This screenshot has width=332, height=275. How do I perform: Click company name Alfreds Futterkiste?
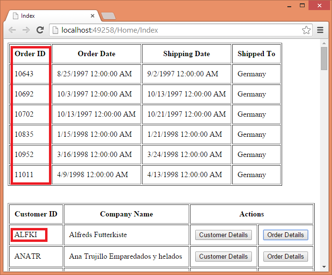click(x=98, y=235)
